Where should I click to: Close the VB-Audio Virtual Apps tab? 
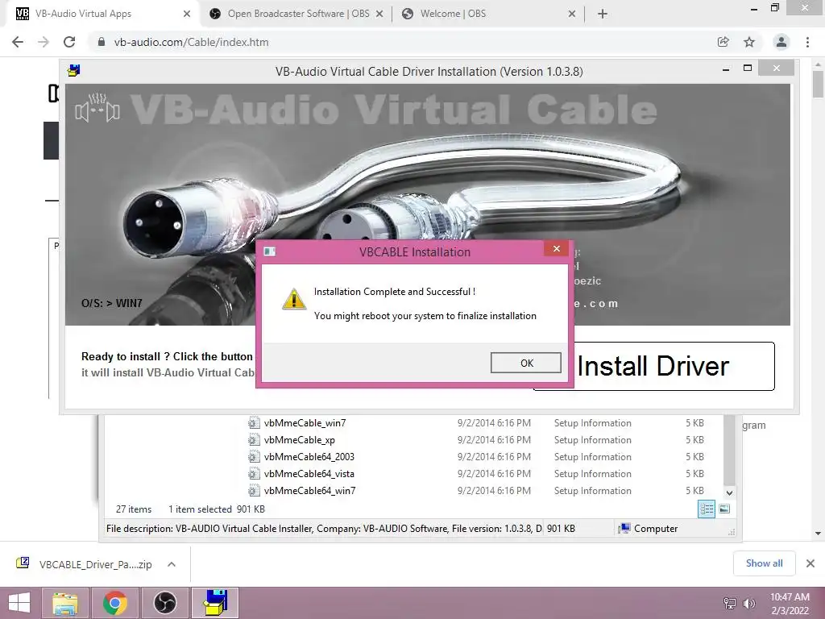pos(187,14)
